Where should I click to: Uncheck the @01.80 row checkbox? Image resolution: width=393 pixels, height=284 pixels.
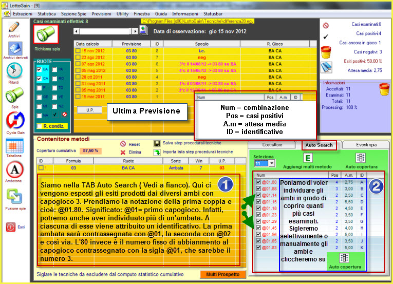(x=258, y=182)
